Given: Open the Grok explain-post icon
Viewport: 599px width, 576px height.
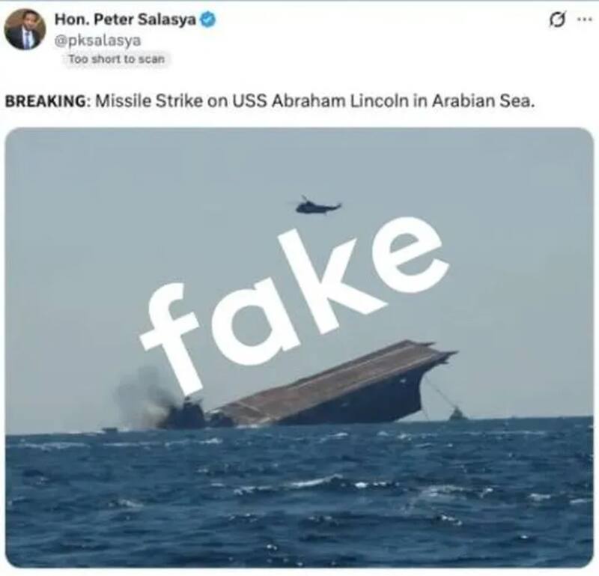Looking at the screenshot, I should (x=556, y=20).
